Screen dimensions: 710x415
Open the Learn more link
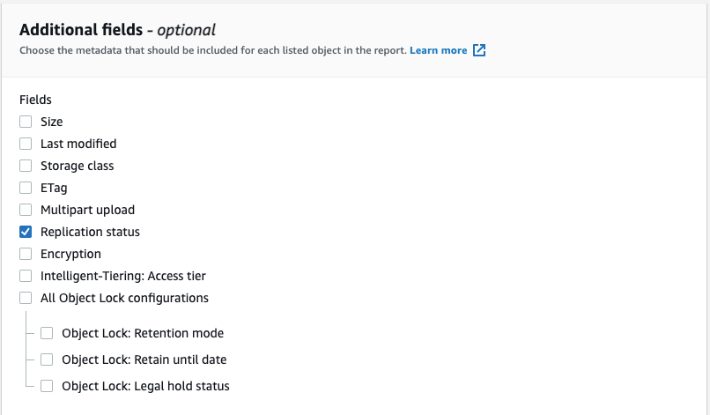pyautogui.click(x=439, y=50)
